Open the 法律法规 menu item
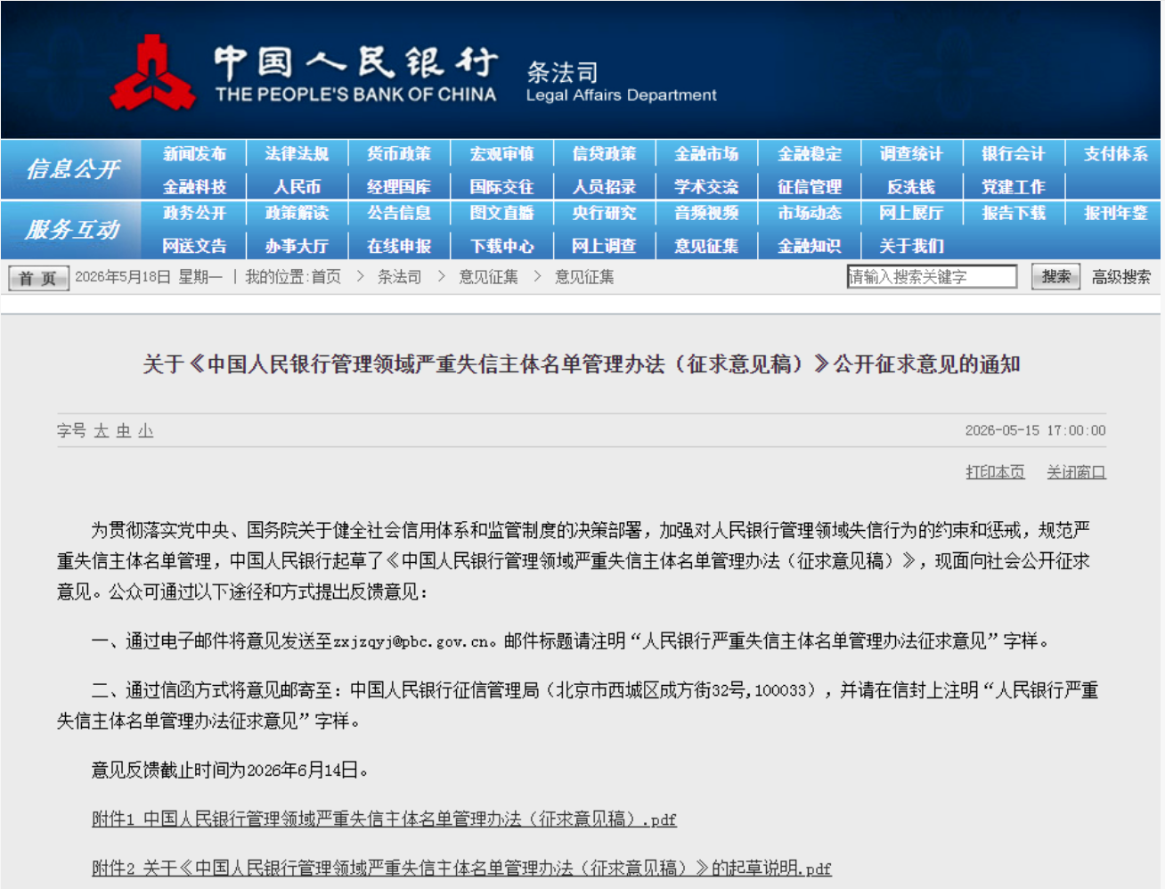Image resolution: width=1165 pixels, height=889 pixels. point(297,154)
